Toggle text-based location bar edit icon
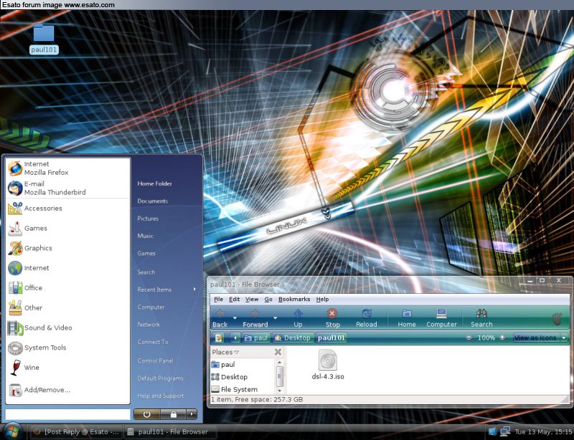This screenshot has width=574, height=440. tap(219, 338)
